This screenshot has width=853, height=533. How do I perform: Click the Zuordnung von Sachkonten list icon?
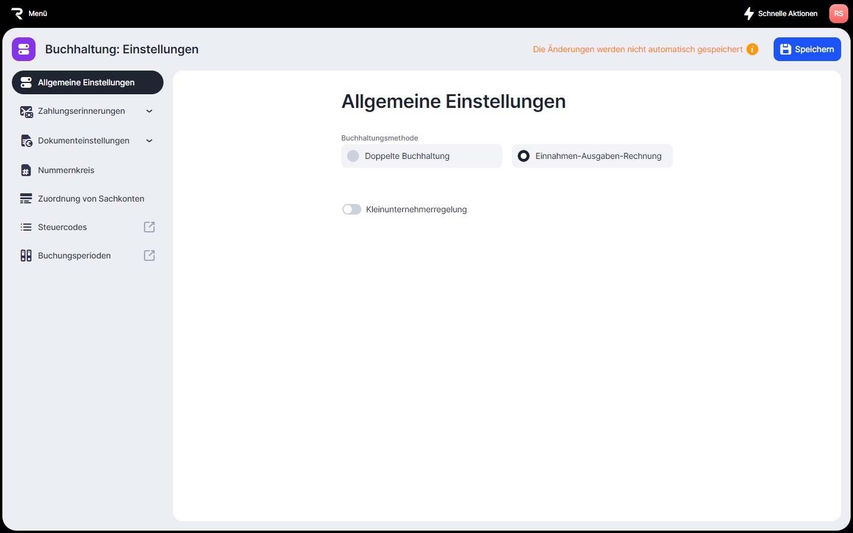point(26,199)
